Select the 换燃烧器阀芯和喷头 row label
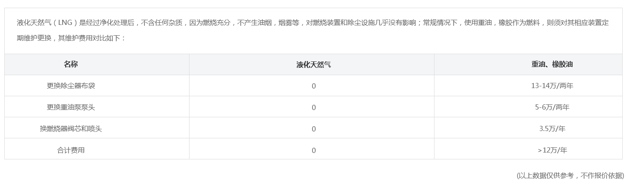Screen dimensions: 630x183 click(x=71, y=128)
